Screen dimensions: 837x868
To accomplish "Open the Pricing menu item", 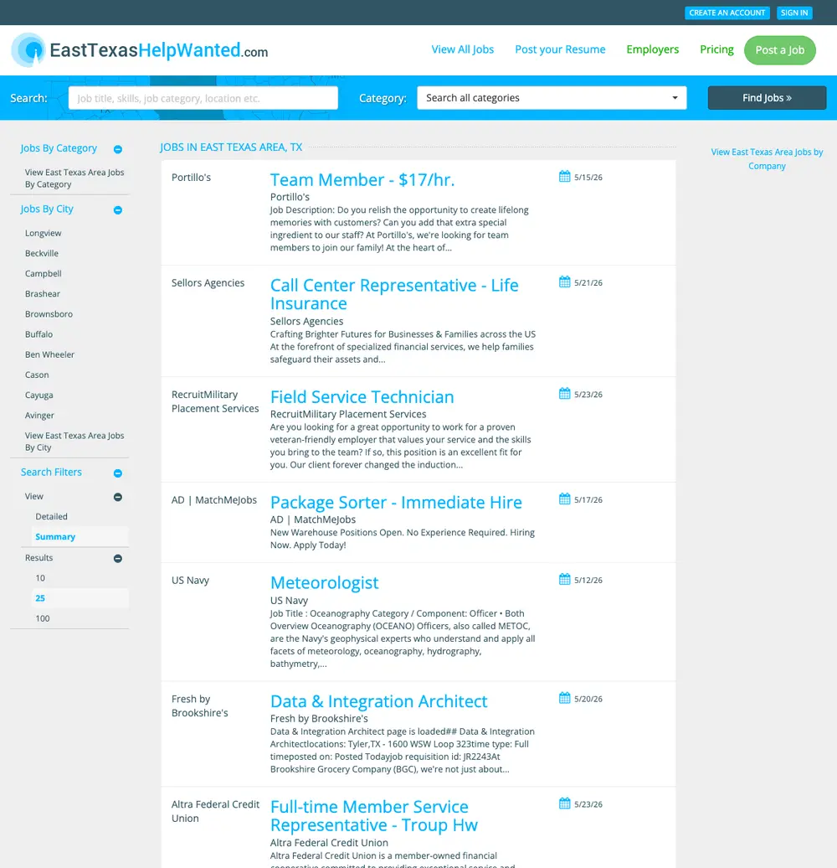I will pyautogui.click(x=716, y=49).
